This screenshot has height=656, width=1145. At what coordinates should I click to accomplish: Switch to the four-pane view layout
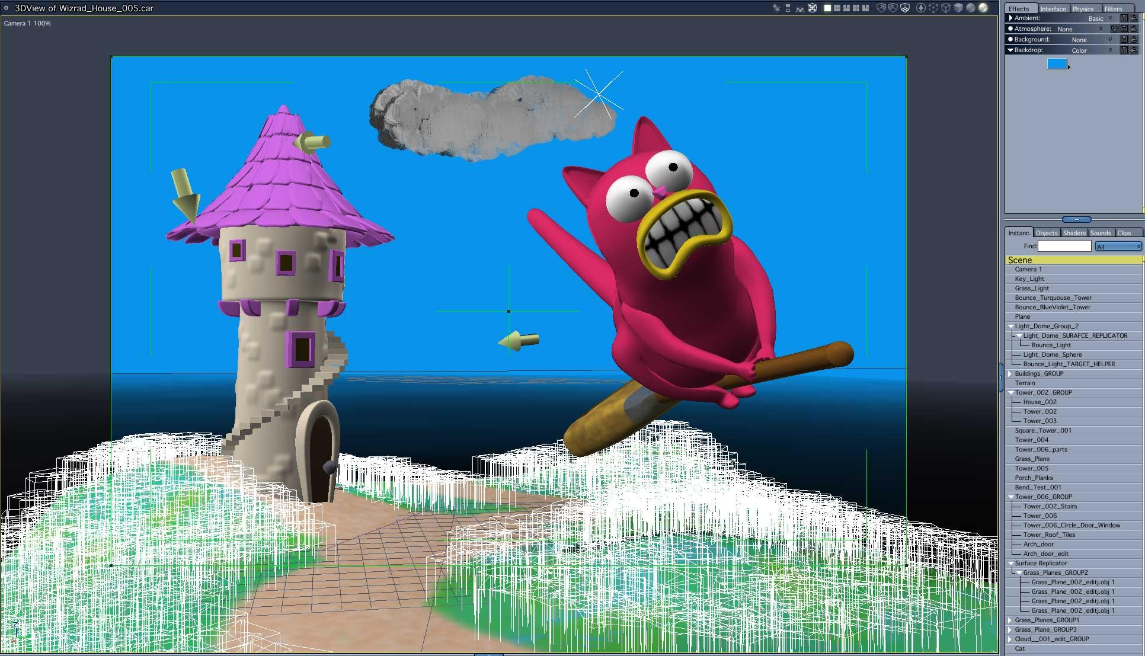[856, 8]
